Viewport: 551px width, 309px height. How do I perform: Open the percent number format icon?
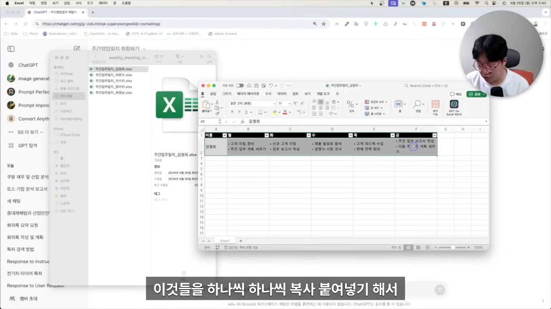(350, 104)
